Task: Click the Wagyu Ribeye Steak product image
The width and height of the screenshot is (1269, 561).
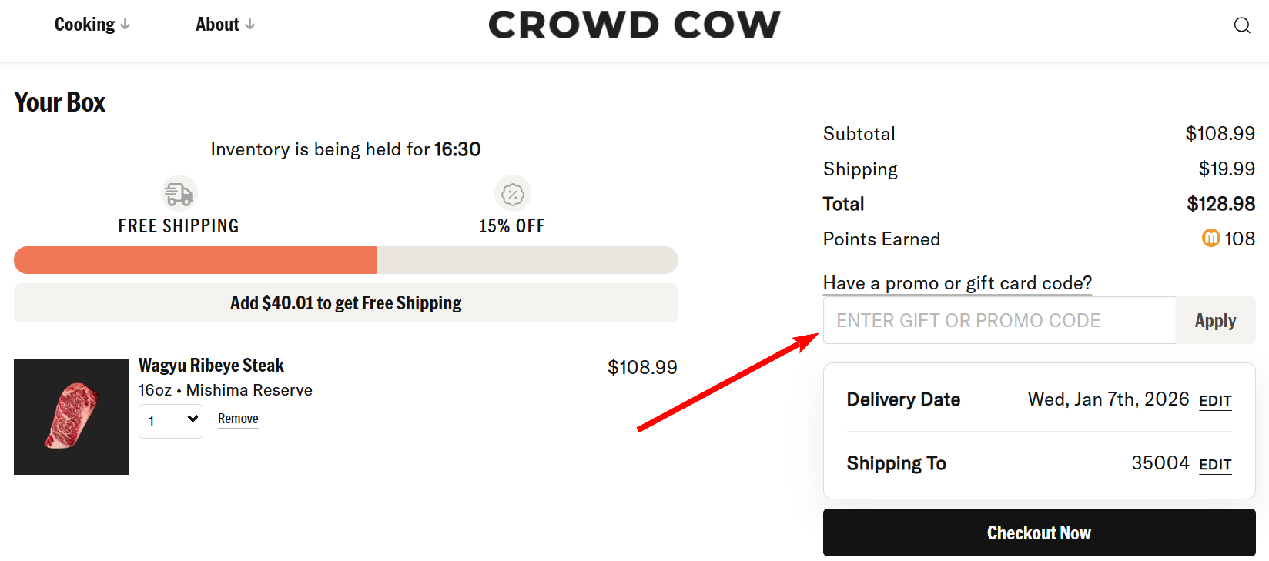Action: pos(72,416)
